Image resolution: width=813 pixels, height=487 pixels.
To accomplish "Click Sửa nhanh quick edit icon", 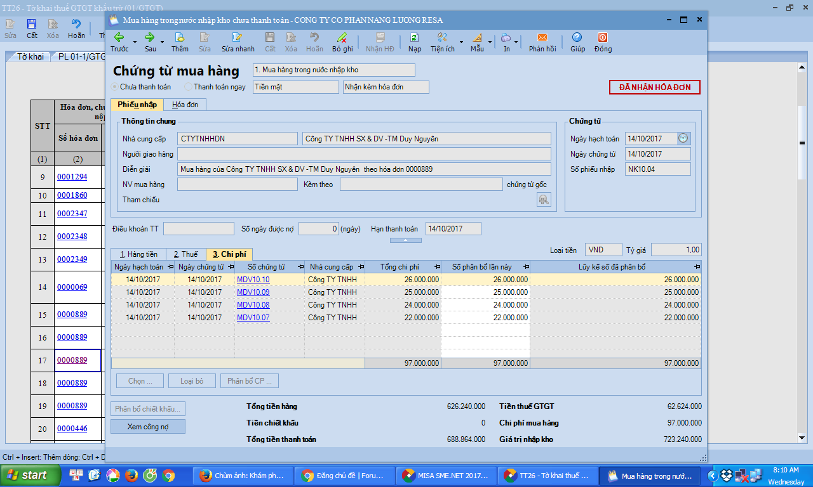I will (x=238, y=42).
